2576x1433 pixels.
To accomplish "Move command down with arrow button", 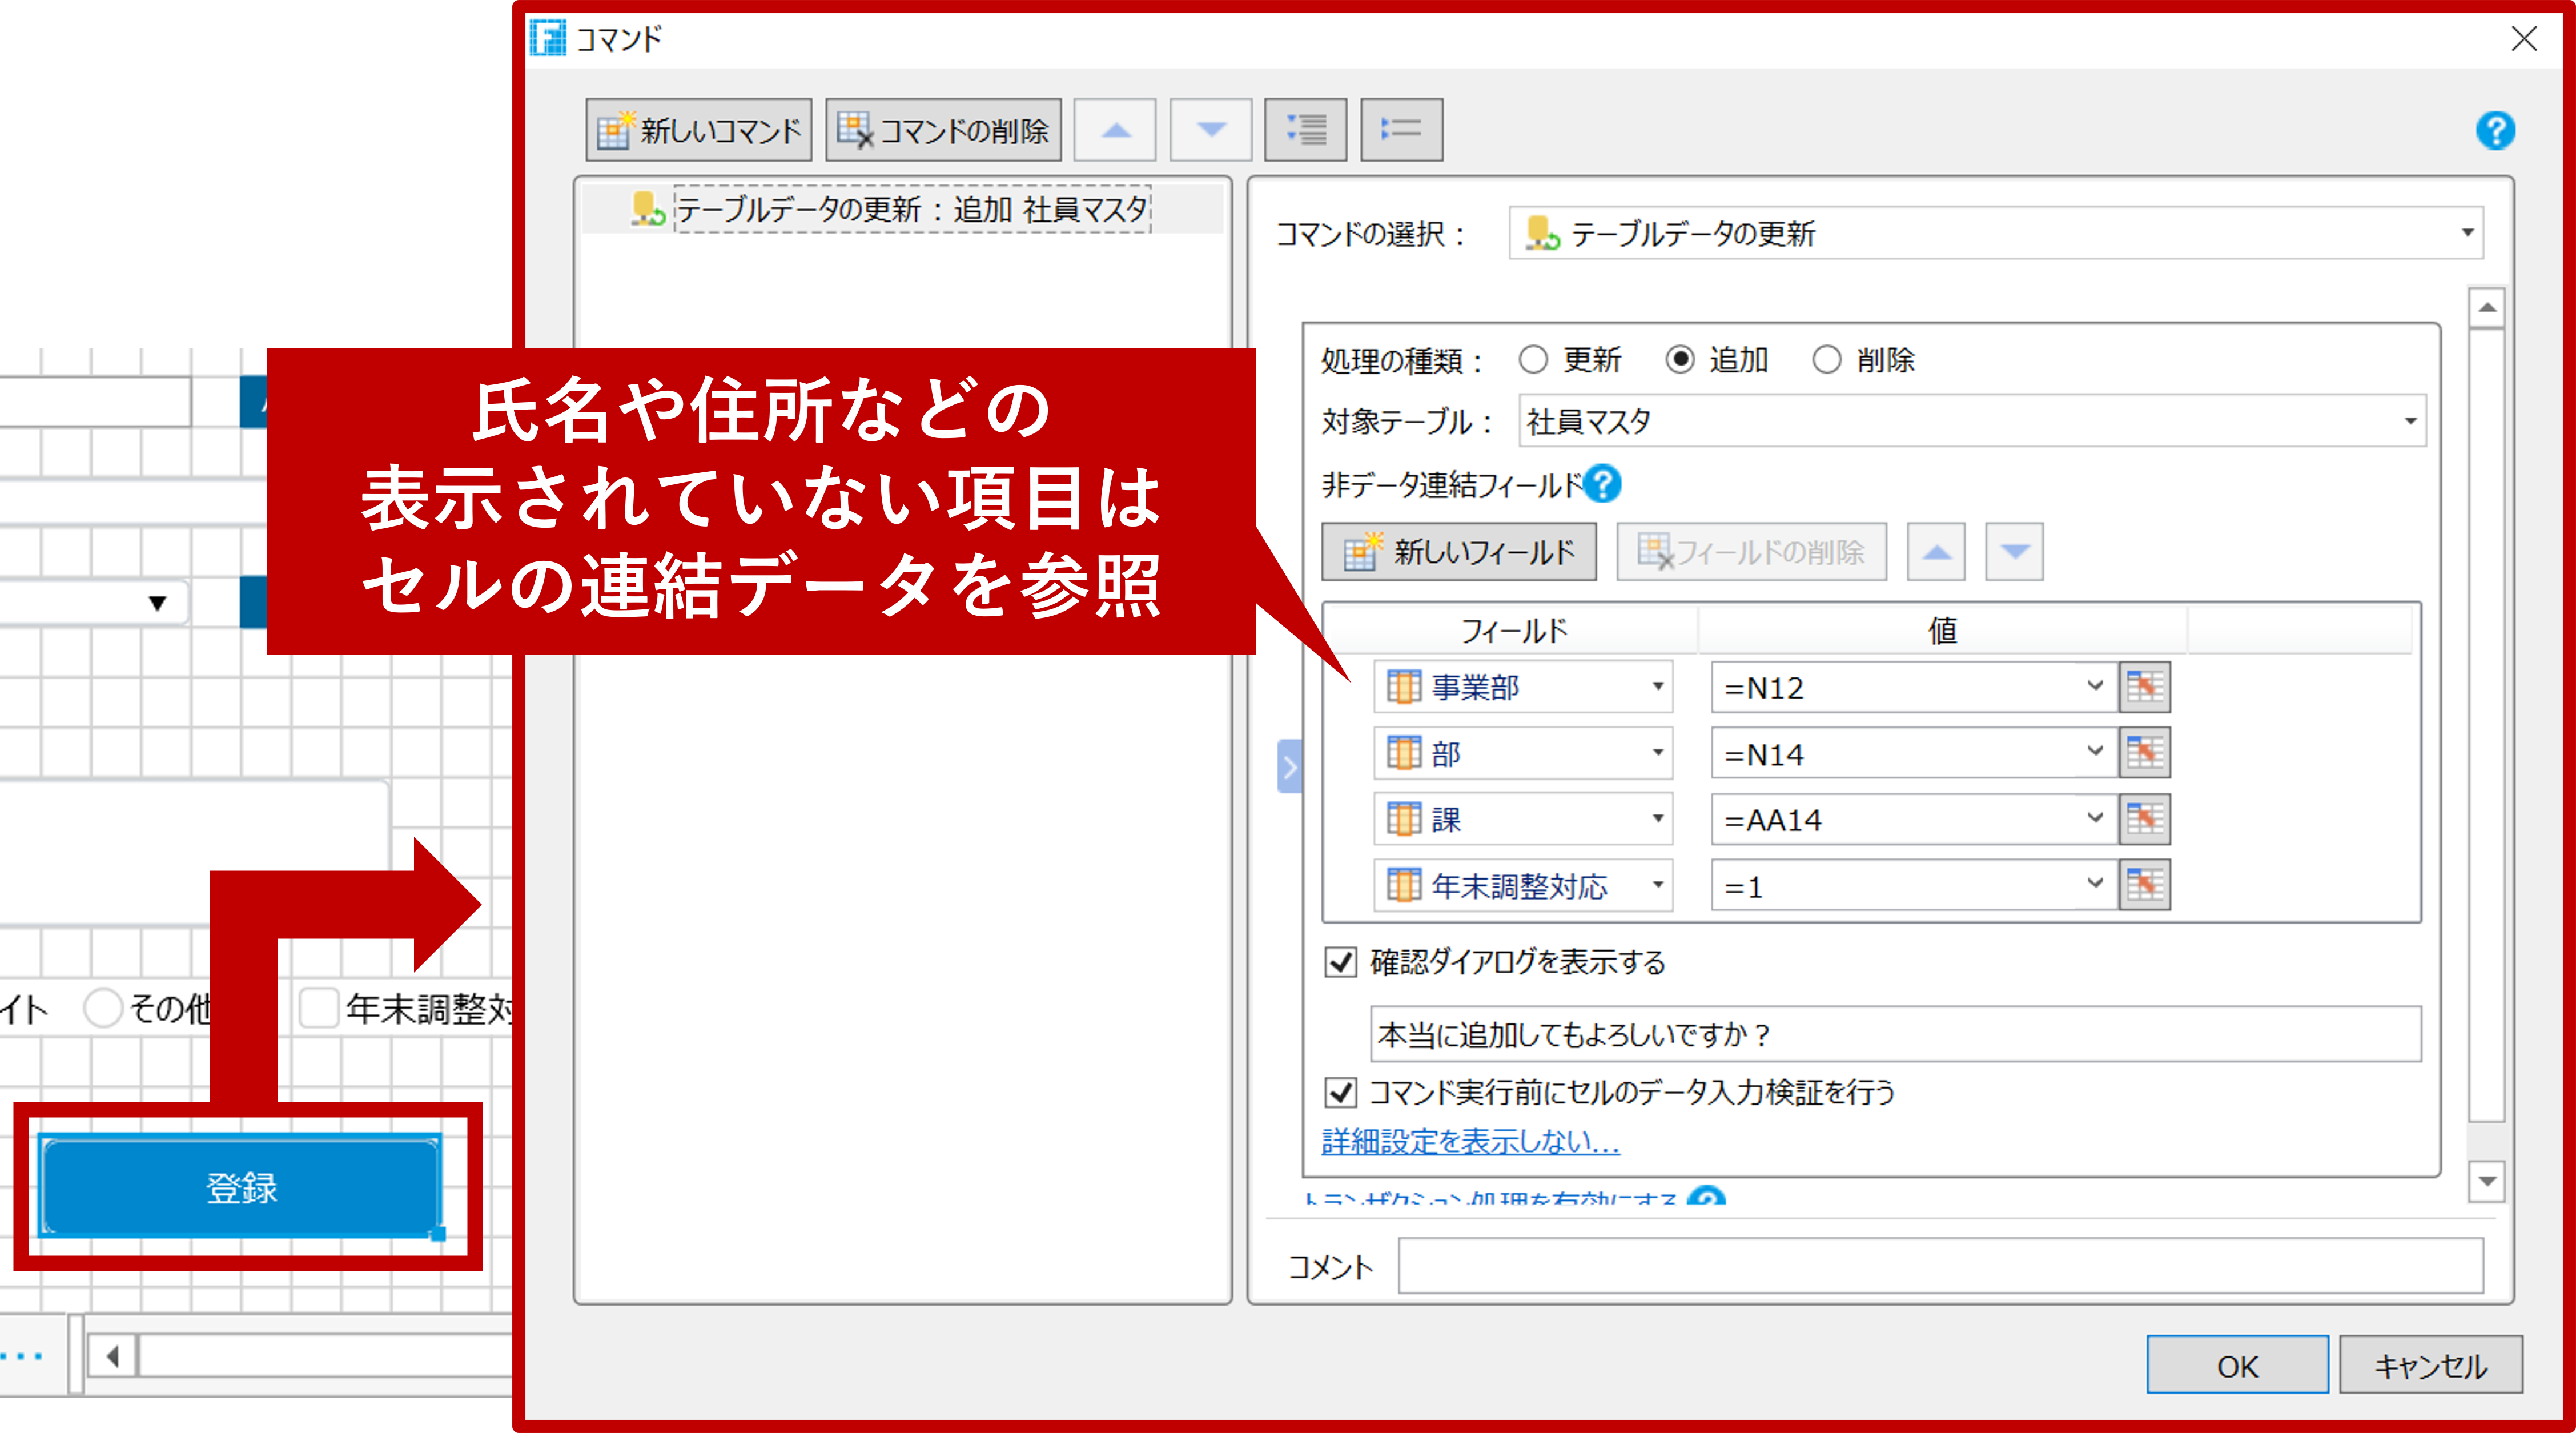I will [x=1211, y=130].
